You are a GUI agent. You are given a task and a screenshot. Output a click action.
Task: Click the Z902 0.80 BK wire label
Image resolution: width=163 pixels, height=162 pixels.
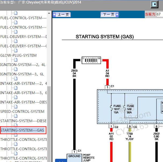(x=157, y=136)
